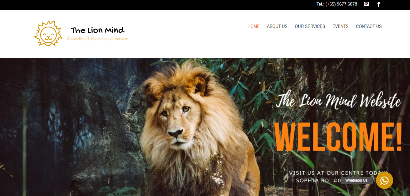Screen dimensions: 410x196
Task: Go to the HOME menu item
Action: pos(253,26)
